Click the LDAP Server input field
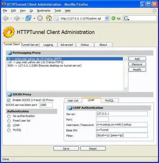 point(122,114)
